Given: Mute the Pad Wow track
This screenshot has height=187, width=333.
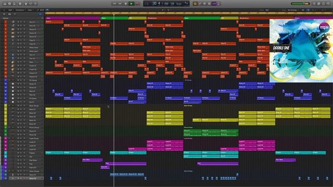Looking at the screenshot, I should point(18,161).
